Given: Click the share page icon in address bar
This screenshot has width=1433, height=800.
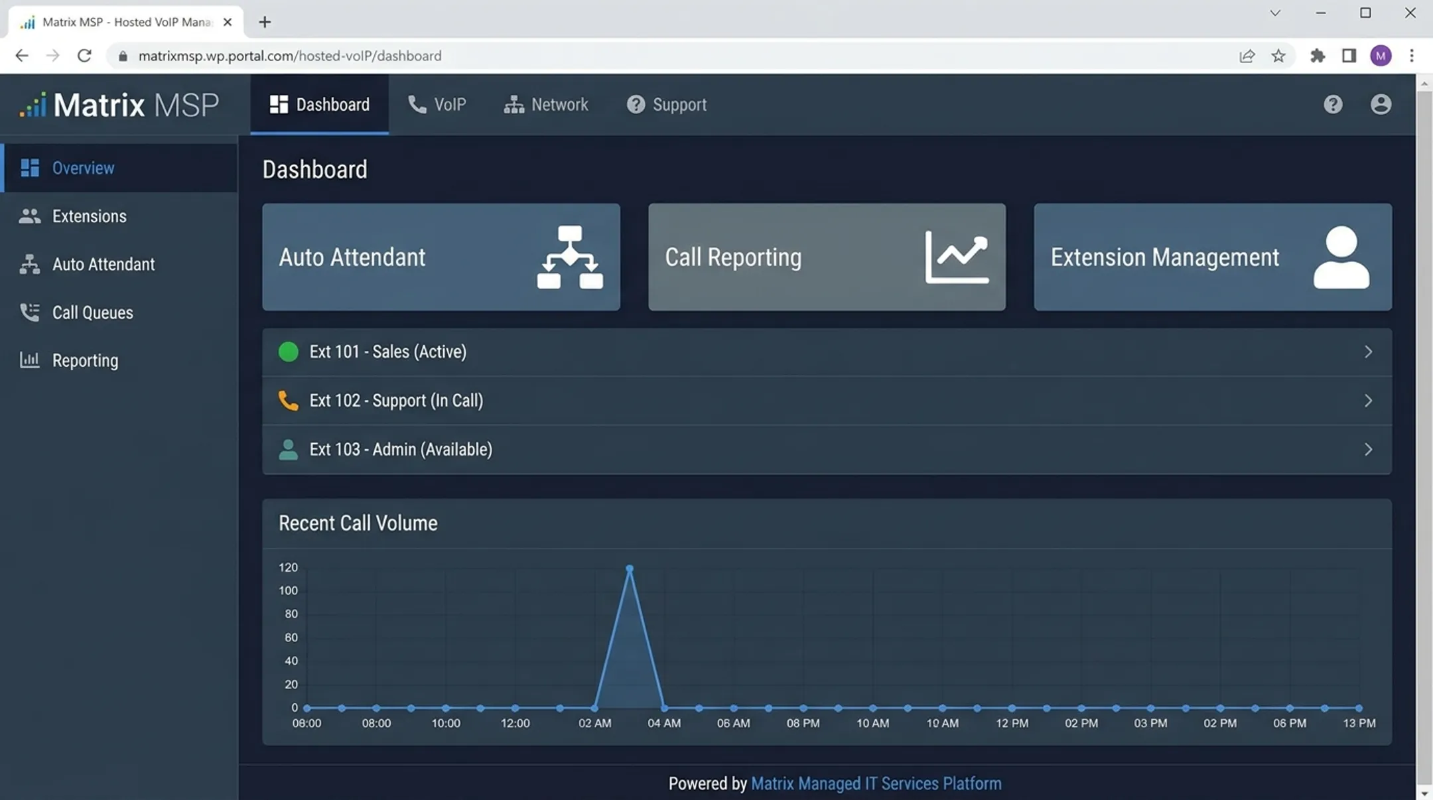Looking at the screenshot, I should (x=1247, y=56).
